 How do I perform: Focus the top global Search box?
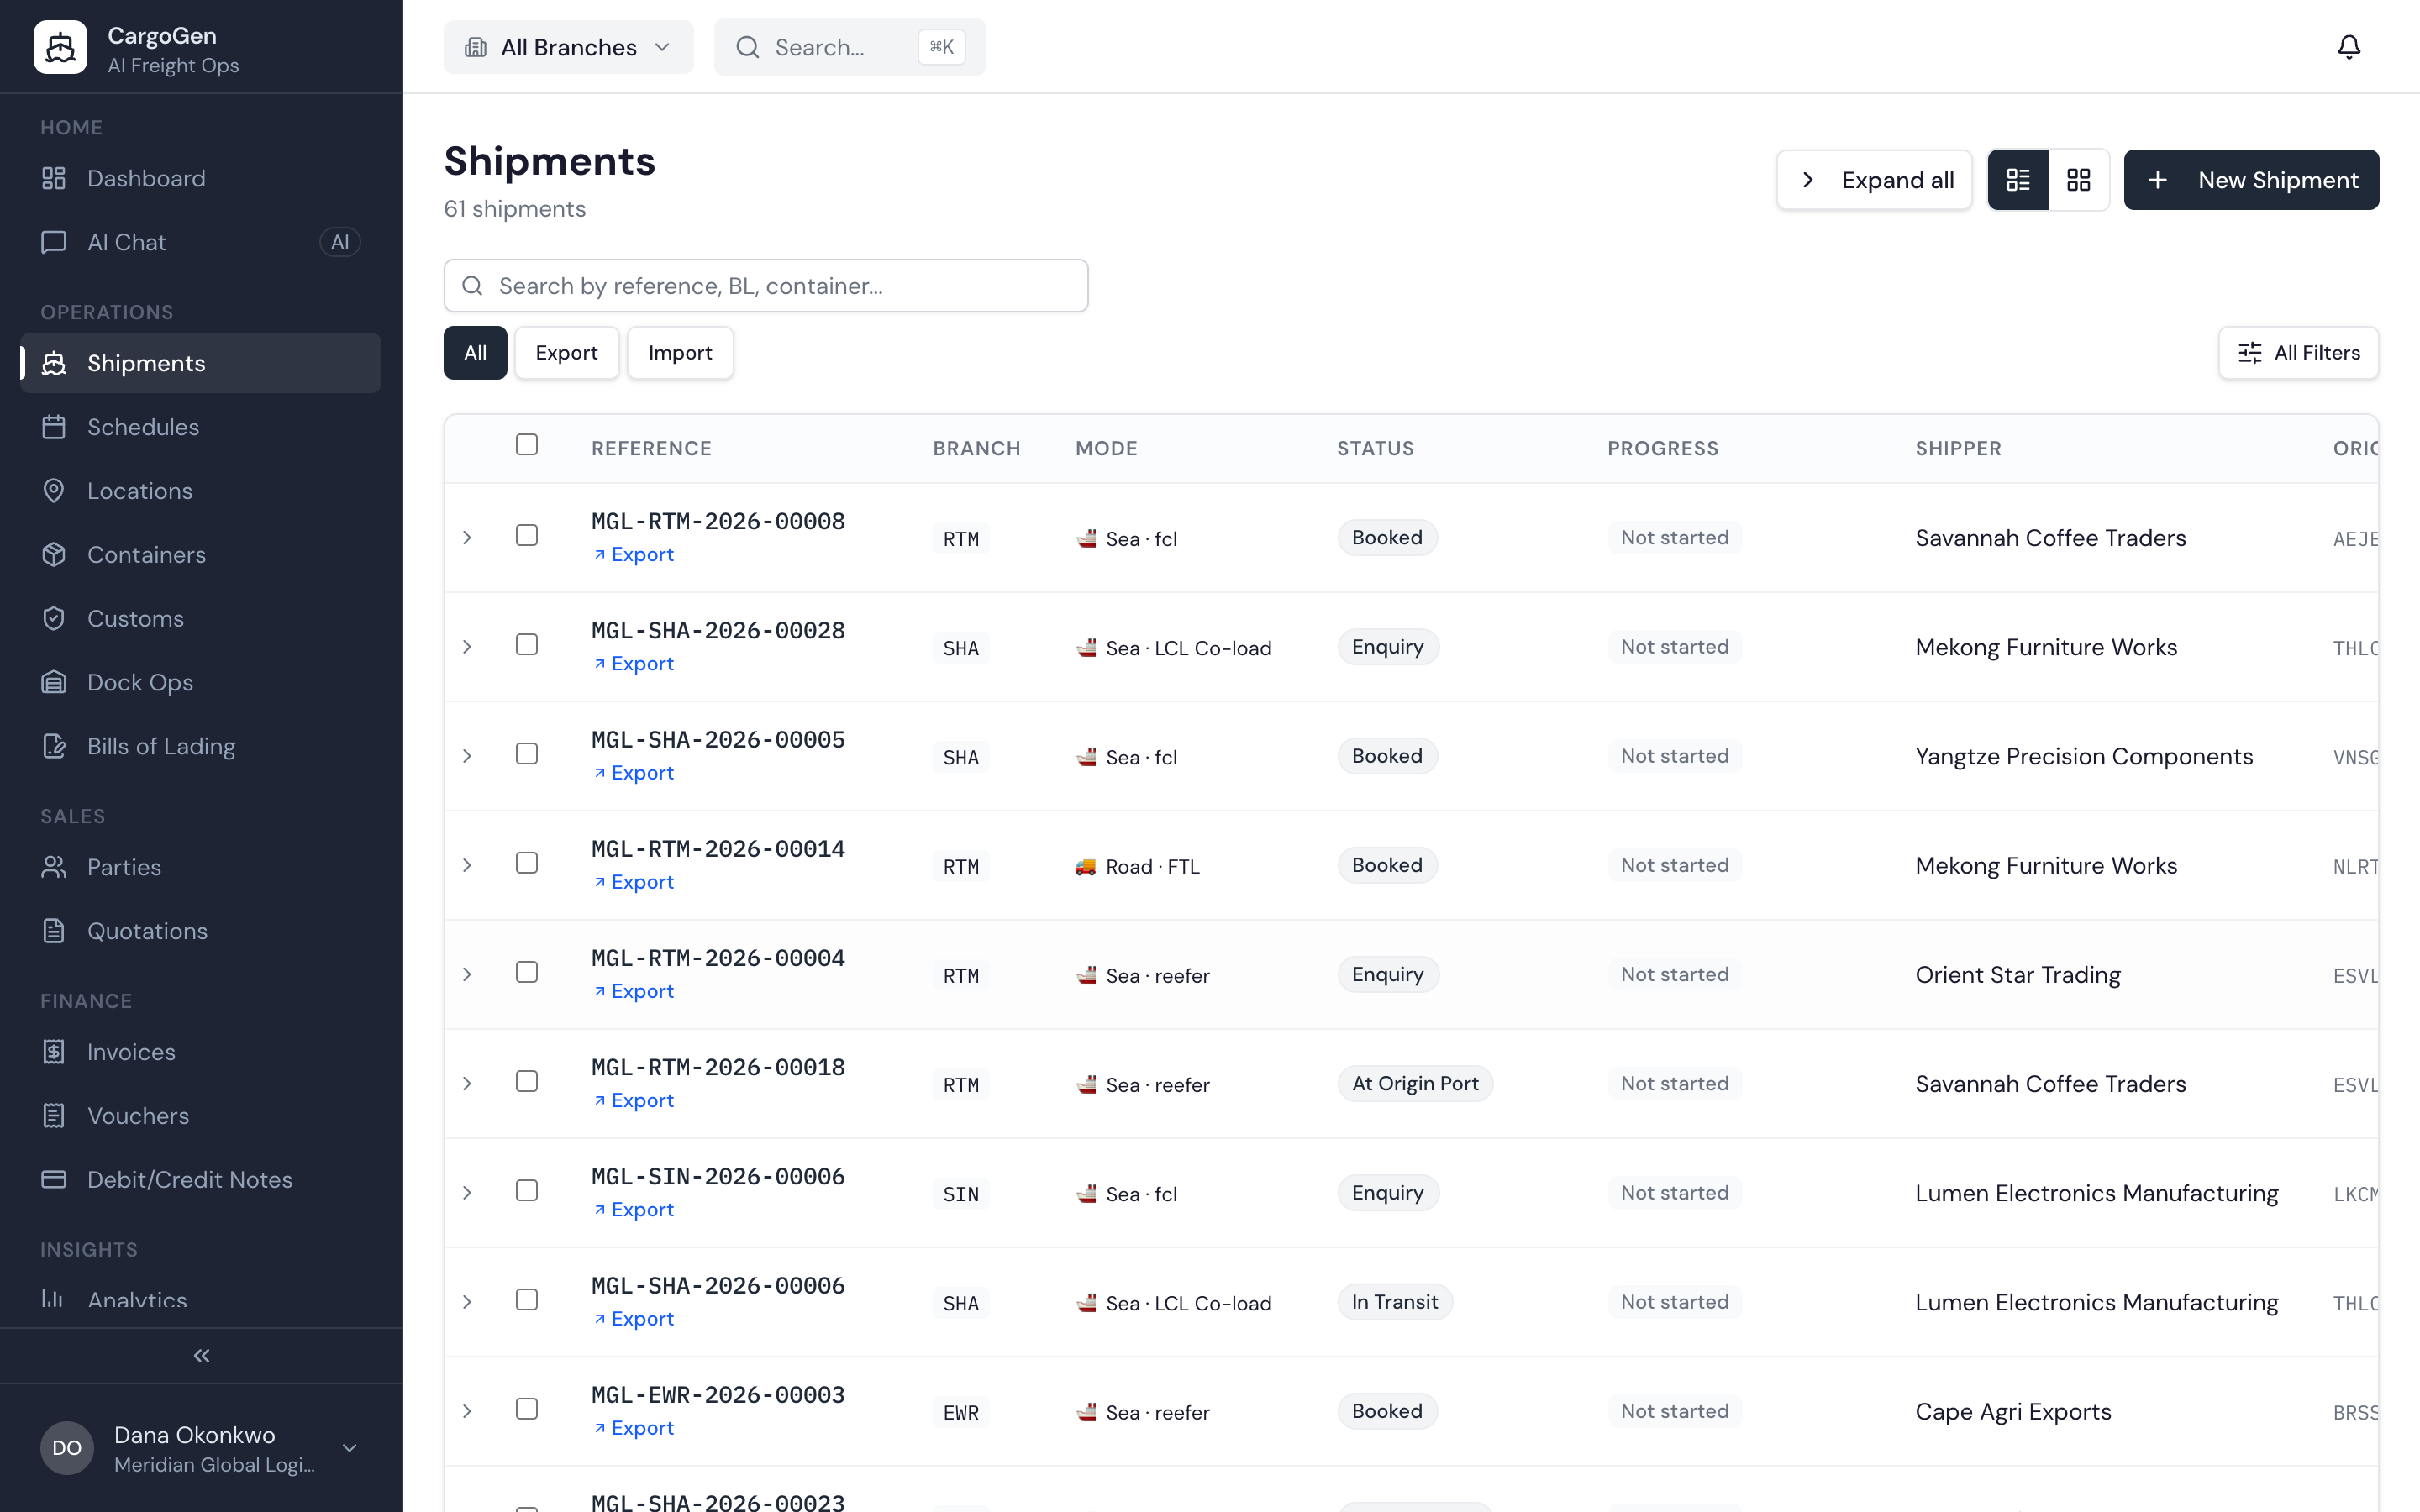[x=850, y=47]
